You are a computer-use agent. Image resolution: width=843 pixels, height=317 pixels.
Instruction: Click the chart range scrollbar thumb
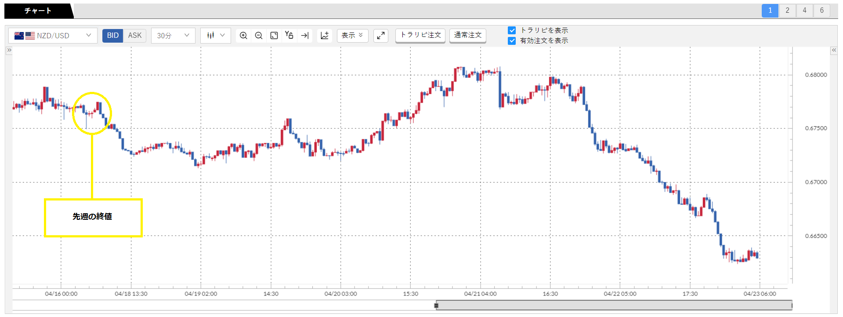614,305
